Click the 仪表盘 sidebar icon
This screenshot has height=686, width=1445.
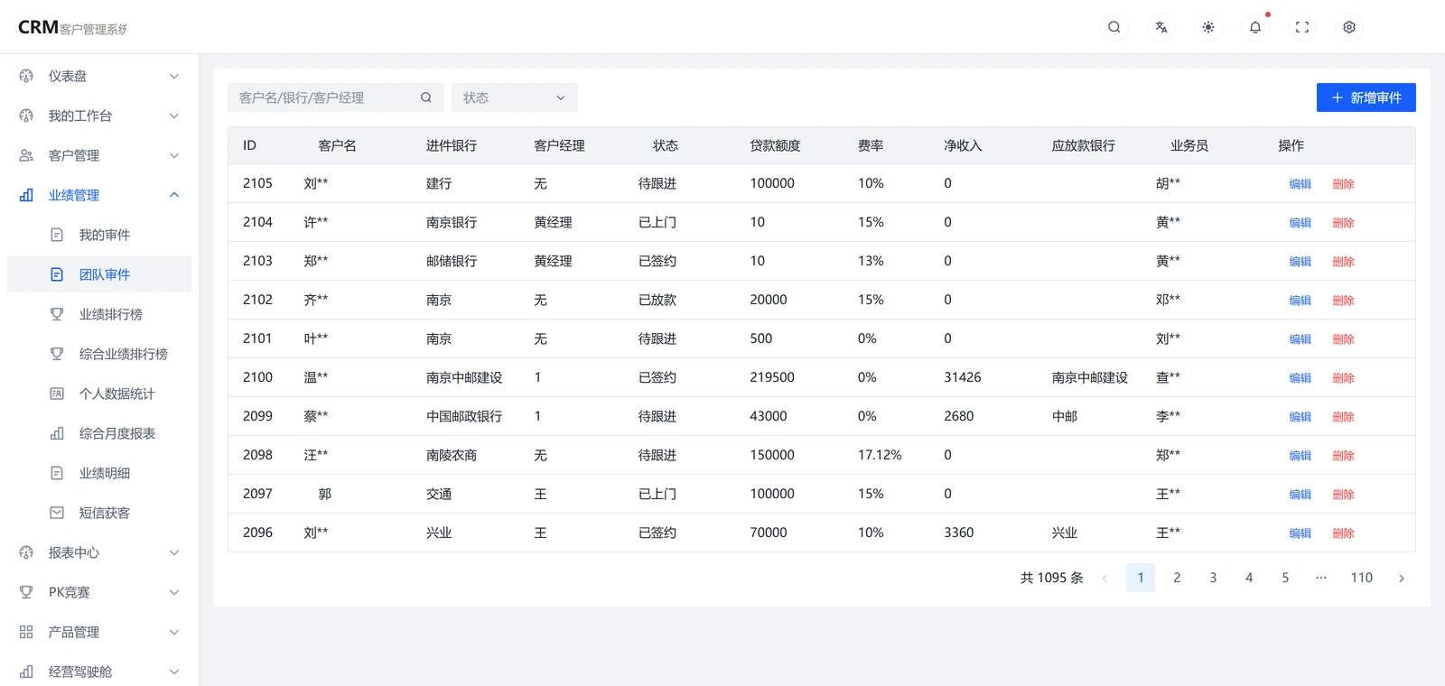tap(26, 76)
